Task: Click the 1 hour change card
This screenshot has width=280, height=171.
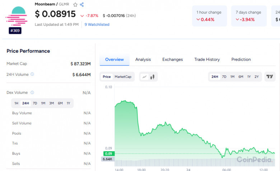Action: 210,16
